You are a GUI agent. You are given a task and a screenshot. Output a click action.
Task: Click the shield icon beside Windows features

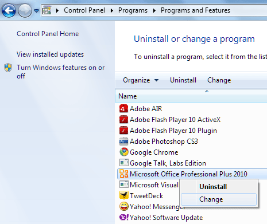pyautogui.click(x=8, y=68)
